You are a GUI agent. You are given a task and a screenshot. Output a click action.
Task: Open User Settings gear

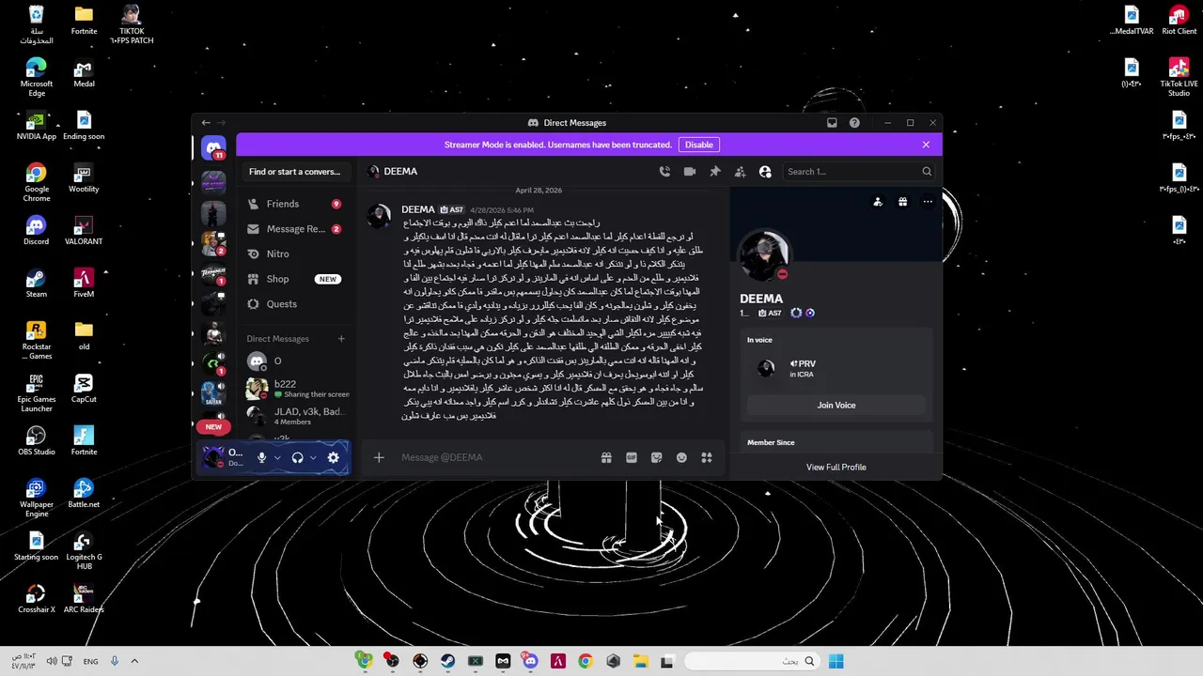coord(333,457)
